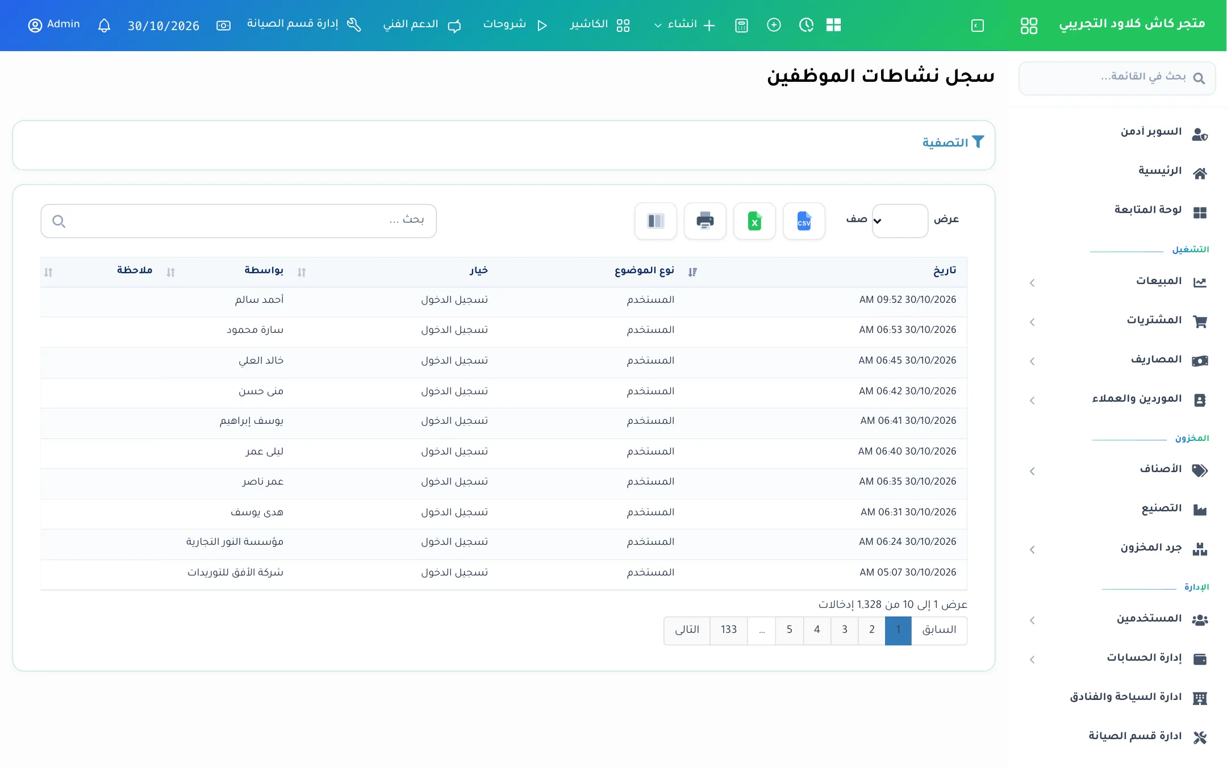
Task: Expand the الأصناف sidebar menu
Action: tap(1117, 470)
